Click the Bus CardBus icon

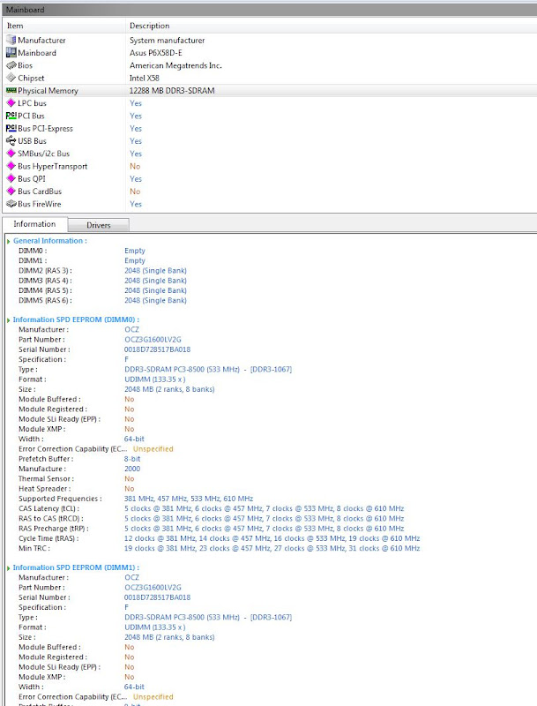[x=11, y=192]
